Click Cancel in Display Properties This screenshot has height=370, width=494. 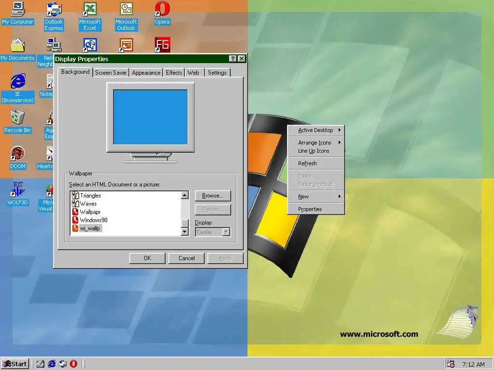point(186,258)
